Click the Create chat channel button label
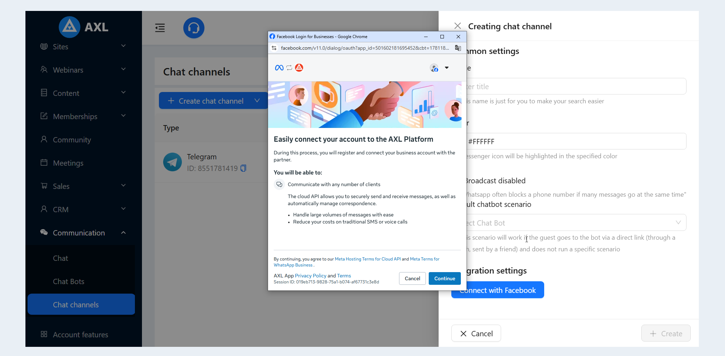This screenshot has height=356, width=725. point(211,101)
